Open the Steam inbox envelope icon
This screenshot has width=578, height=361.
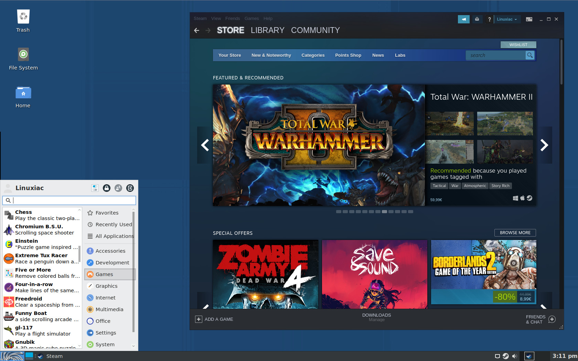[477, 19]
